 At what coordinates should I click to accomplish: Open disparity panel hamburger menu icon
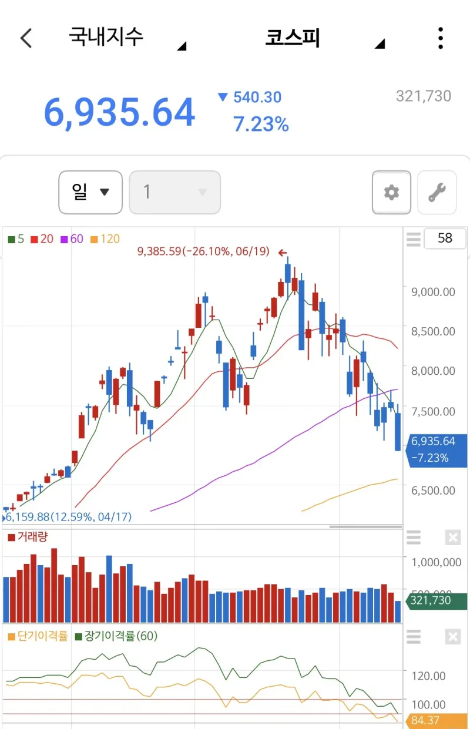coord(414,637)
